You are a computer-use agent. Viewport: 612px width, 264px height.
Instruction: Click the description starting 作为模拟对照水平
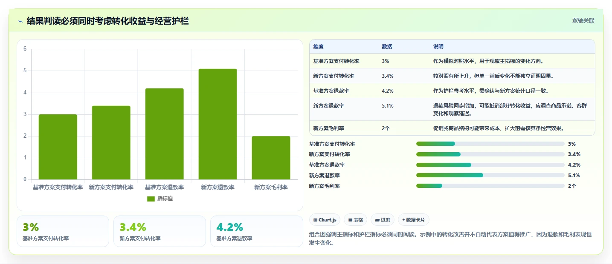pyautogui.click(x=488, y=61)
